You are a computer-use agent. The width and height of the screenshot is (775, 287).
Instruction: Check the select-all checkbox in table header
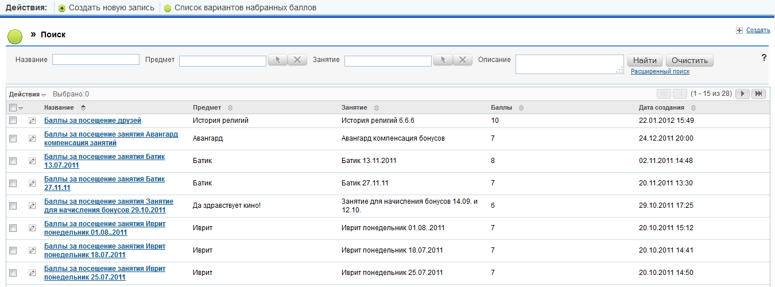(x=13, y=108)
